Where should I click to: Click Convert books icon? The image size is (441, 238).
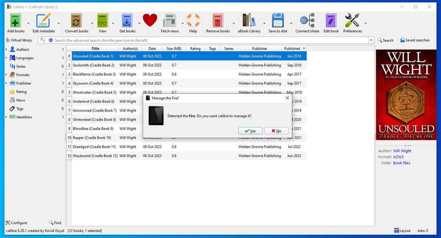tap(76, 21)
